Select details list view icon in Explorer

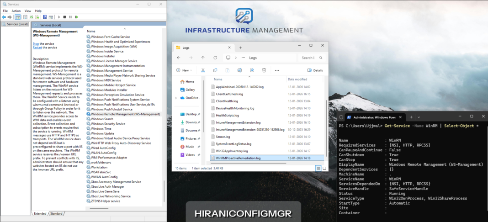click(318, 168)
